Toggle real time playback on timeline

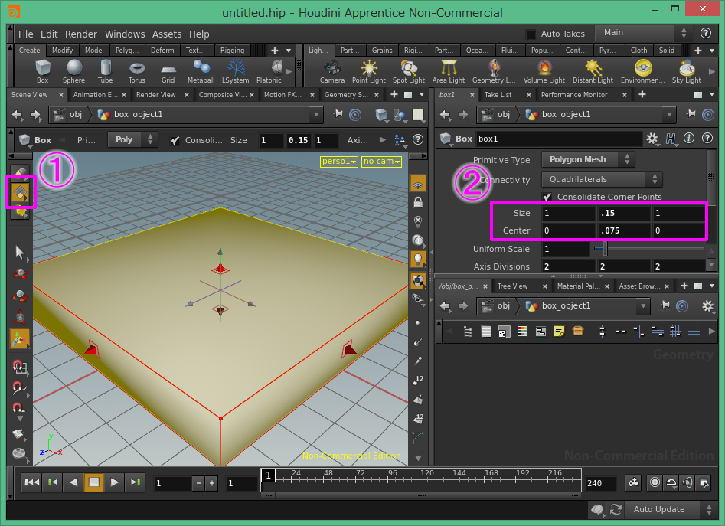coord(655,482)
